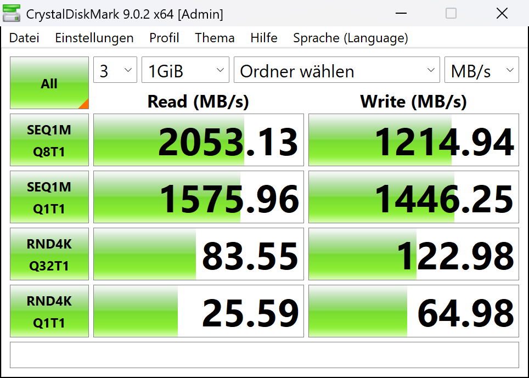Screen dimensions: 529x378
Task: Open the Datei menu
Action: click(x=24, y=38)
